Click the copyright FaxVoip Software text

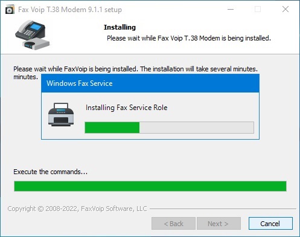(x=77, y=209)
